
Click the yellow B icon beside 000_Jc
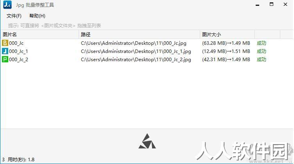[x=5, y=43]
